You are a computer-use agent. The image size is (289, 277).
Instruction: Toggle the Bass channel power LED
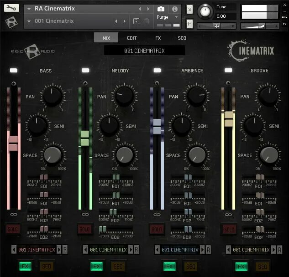coord(13,70)
